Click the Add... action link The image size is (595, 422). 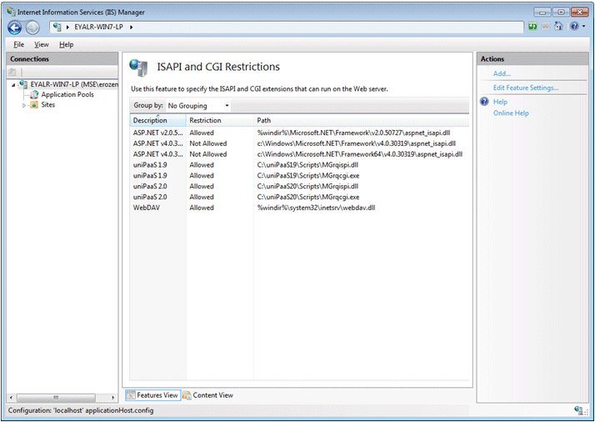[x=502, y=73]
